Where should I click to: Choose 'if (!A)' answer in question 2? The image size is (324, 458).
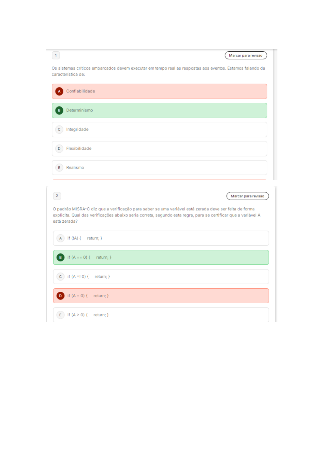click(161, 238)
